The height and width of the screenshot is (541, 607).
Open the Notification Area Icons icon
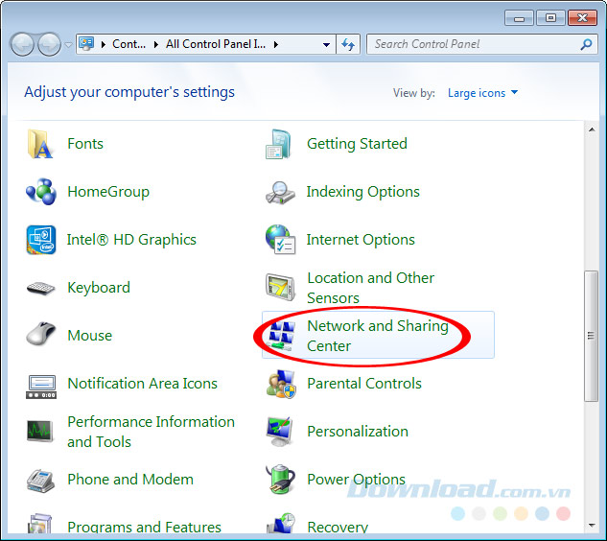click(41, 387)
